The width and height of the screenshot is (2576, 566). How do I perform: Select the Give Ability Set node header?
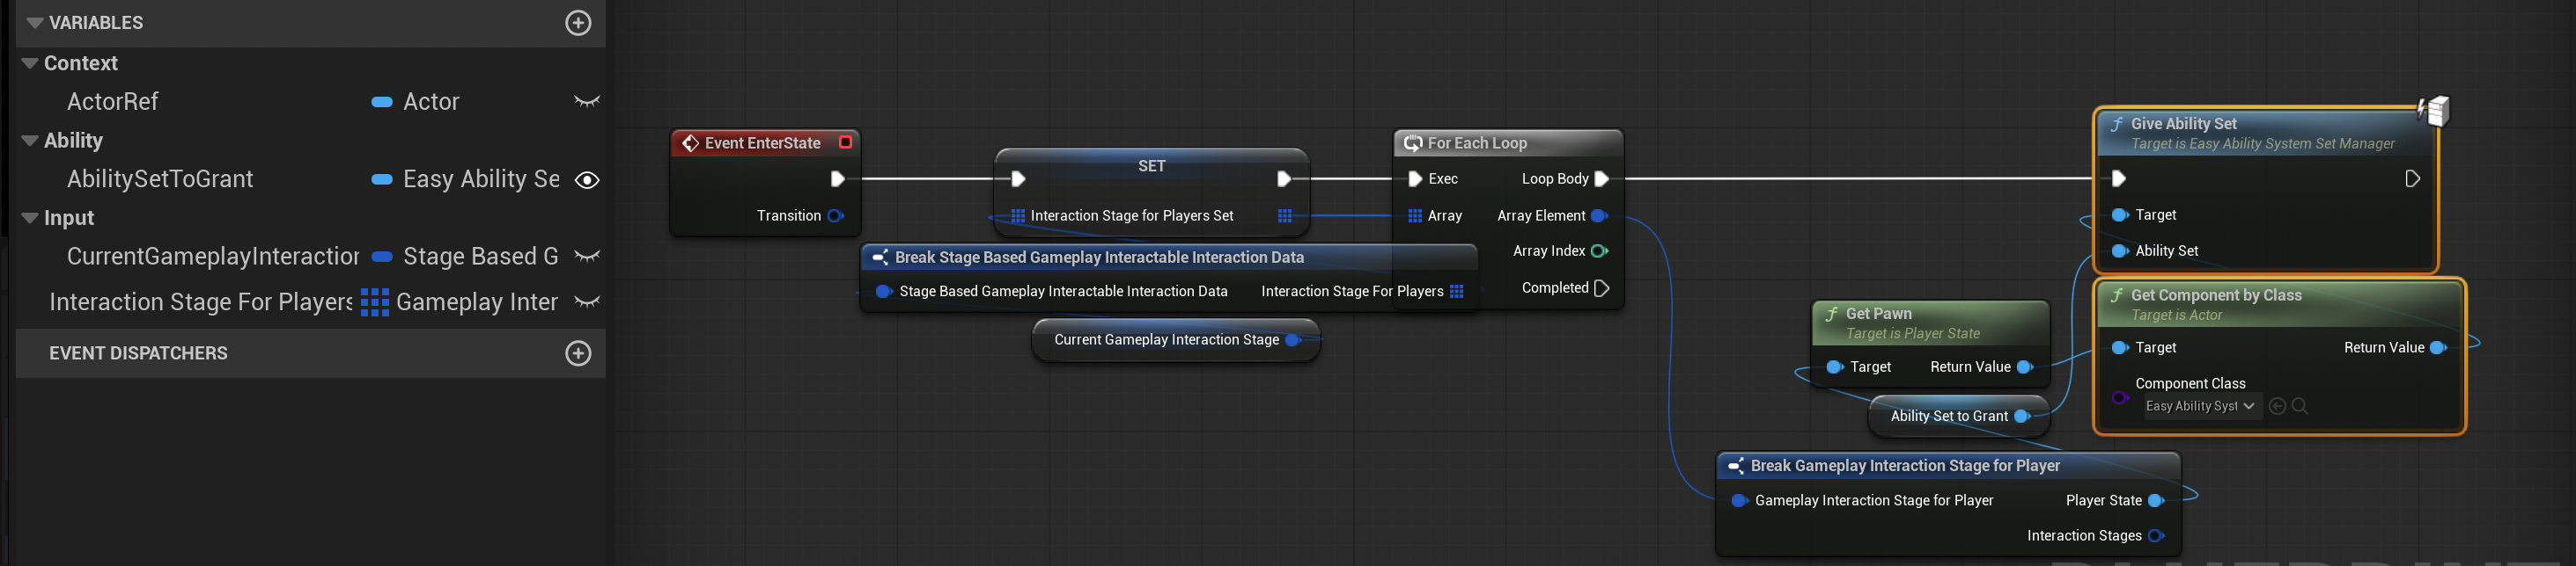pos(2265,133)
